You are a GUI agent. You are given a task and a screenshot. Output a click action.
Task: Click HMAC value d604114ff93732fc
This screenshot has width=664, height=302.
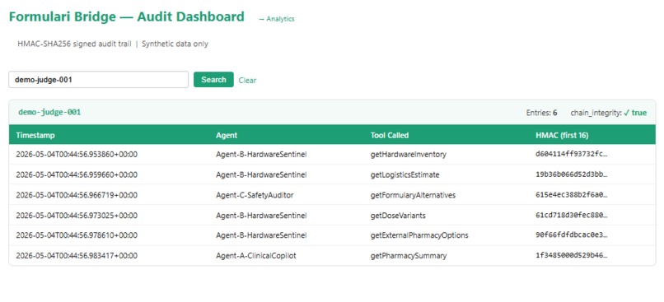572,155
